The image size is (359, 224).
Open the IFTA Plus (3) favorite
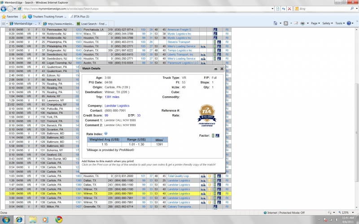click(x=80, y=17)
